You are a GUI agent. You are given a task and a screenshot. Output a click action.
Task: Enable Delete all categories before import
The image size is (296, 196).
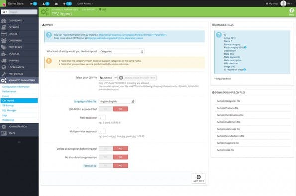[106, 149]
